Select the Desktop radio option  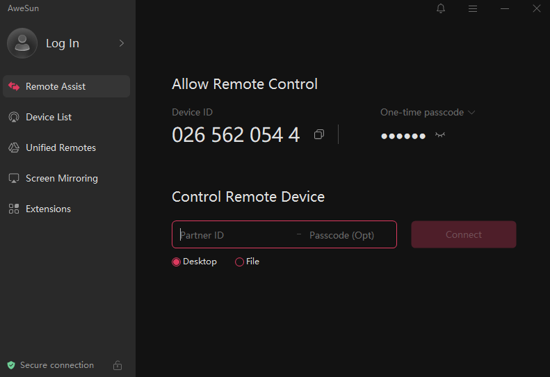[177, 262]
